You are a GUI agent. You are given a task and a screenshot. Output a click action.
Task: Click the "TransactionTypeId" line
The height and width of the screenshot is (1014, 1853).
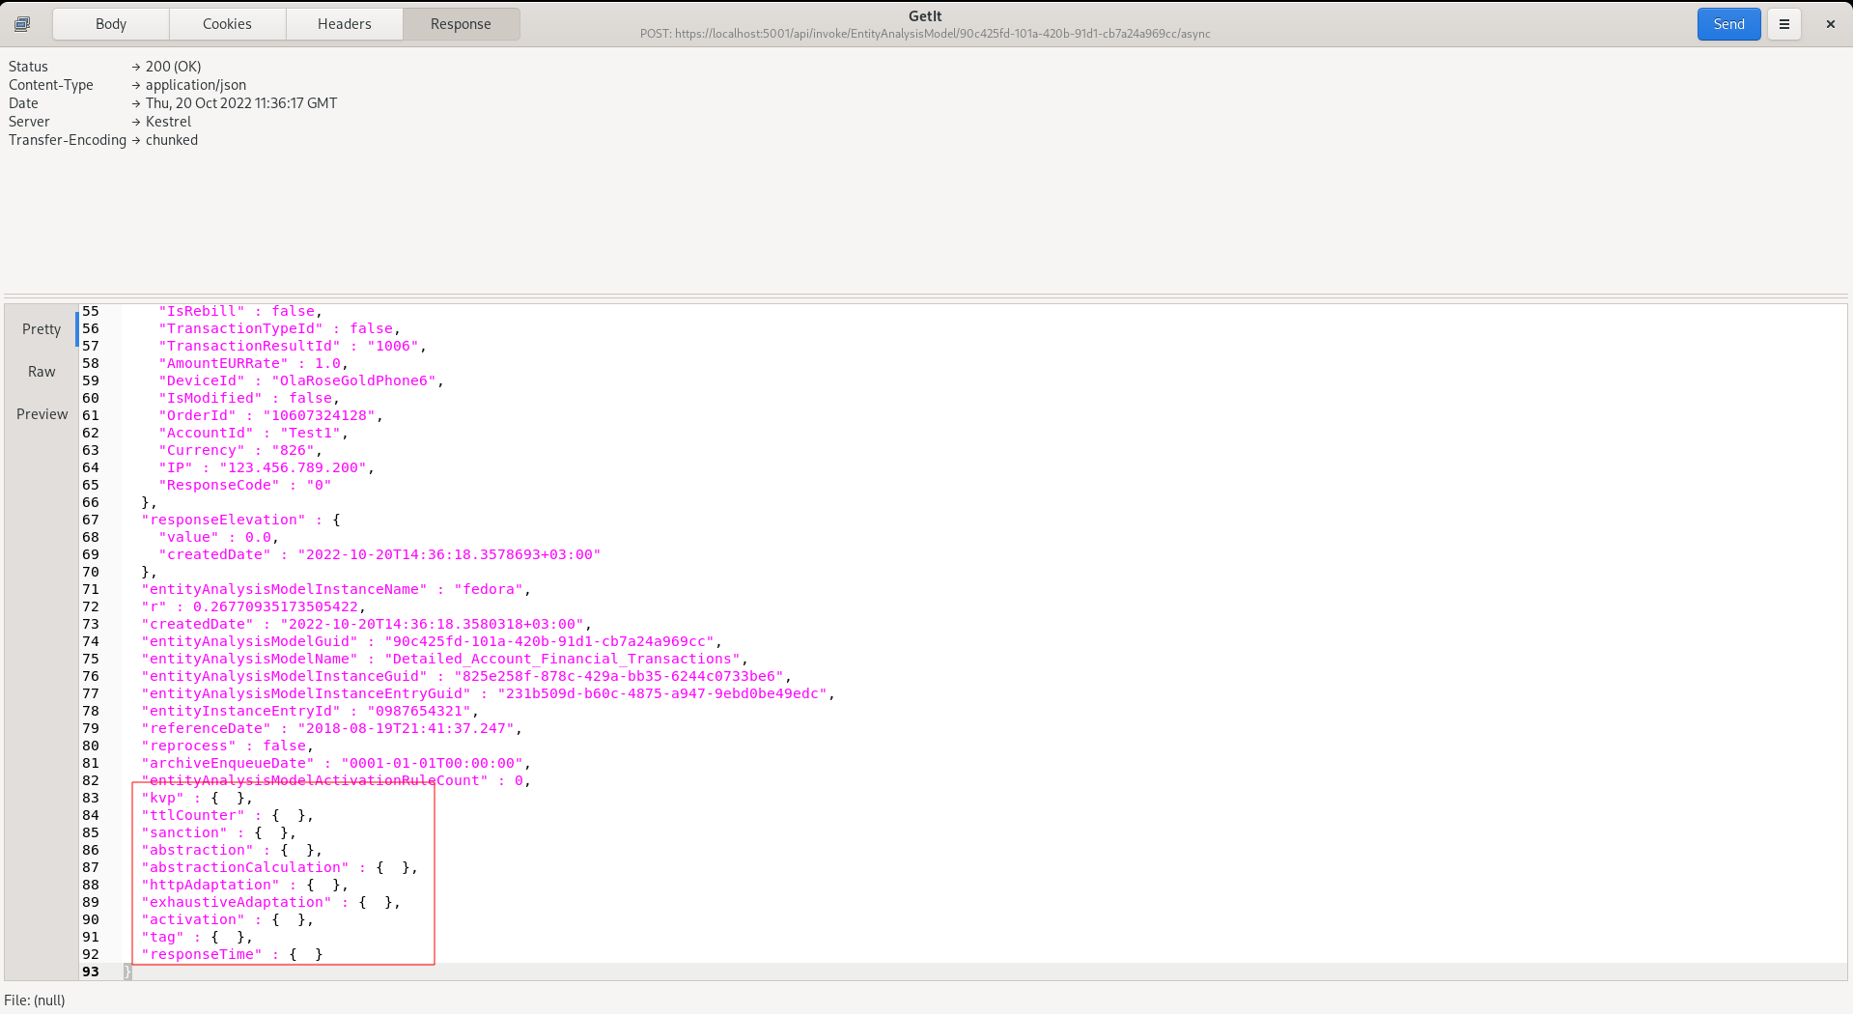[279, 328]
